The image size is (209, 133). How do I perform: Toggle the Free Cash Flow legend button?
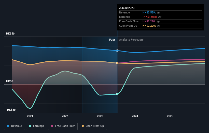[63, 126]
